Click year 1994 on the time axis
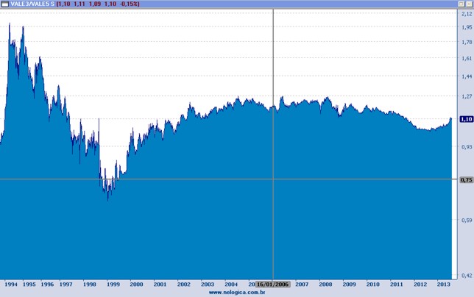The height and width of the screenshot is (297, 474). pyautogui.click(x=11, y=284)
